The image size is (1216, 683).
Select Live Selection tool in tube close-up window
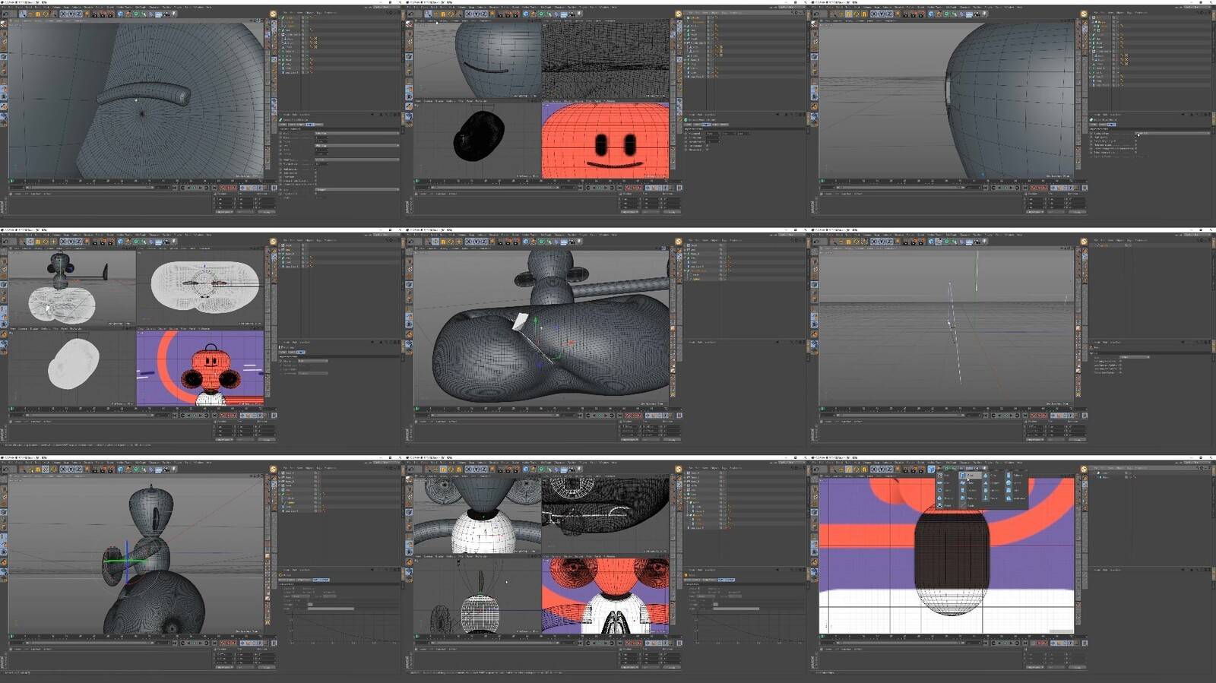[24, 14]
